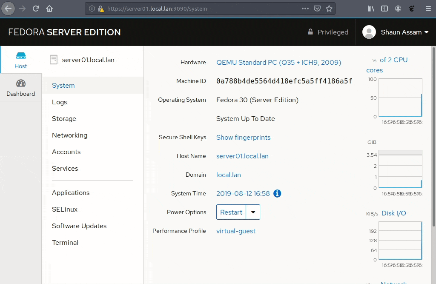
Task: Navigate to Software Updates
Action: pyautogui.click(x=79, y=226)
